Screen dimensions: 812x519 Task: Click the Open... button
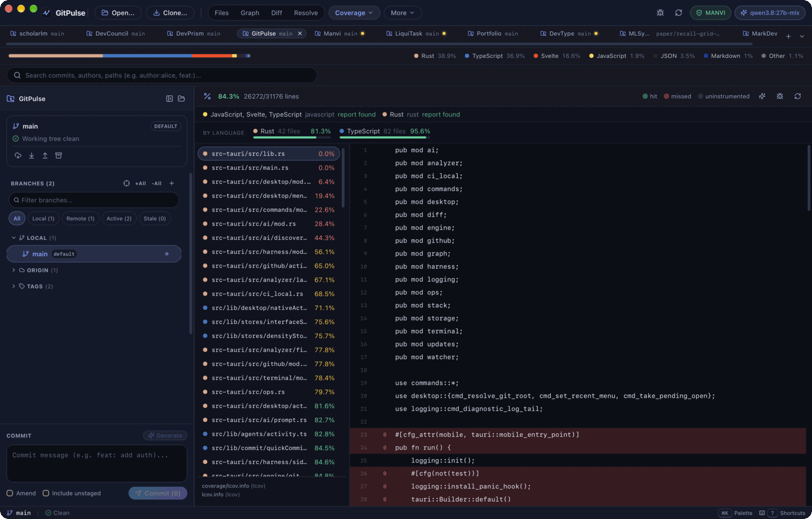(118, 13)
